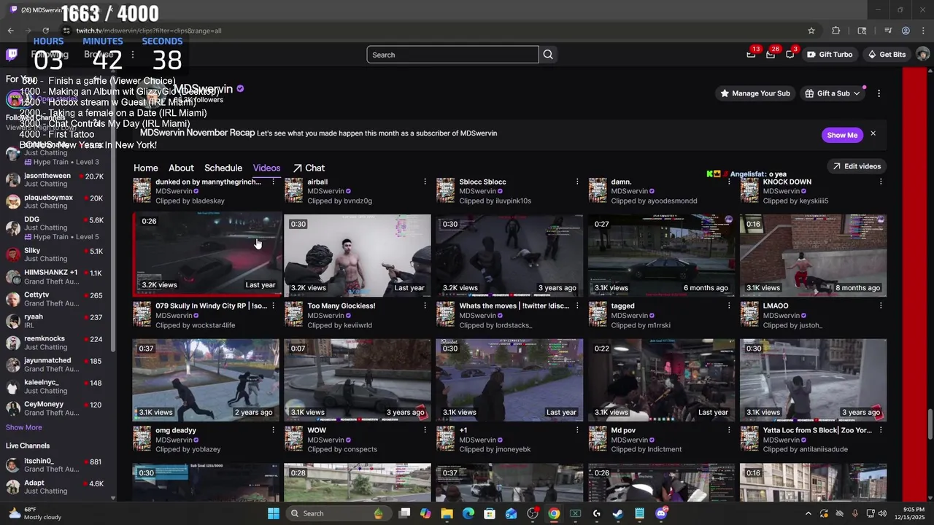Play the 'Too Many Glockiess!' clip thumbnail
This screenshot has width=934, height=525.
[358, 255]
